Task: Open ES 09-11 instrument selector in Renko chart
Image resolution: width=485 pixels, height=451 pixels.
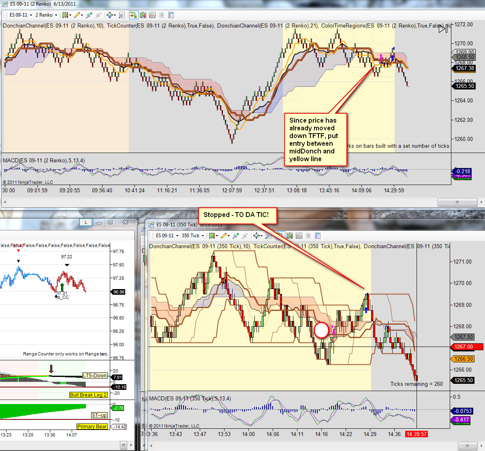Action: [21, 15]
